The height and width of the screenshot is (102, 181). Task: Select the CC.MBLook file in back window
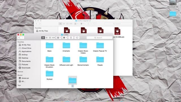(117, 31)
